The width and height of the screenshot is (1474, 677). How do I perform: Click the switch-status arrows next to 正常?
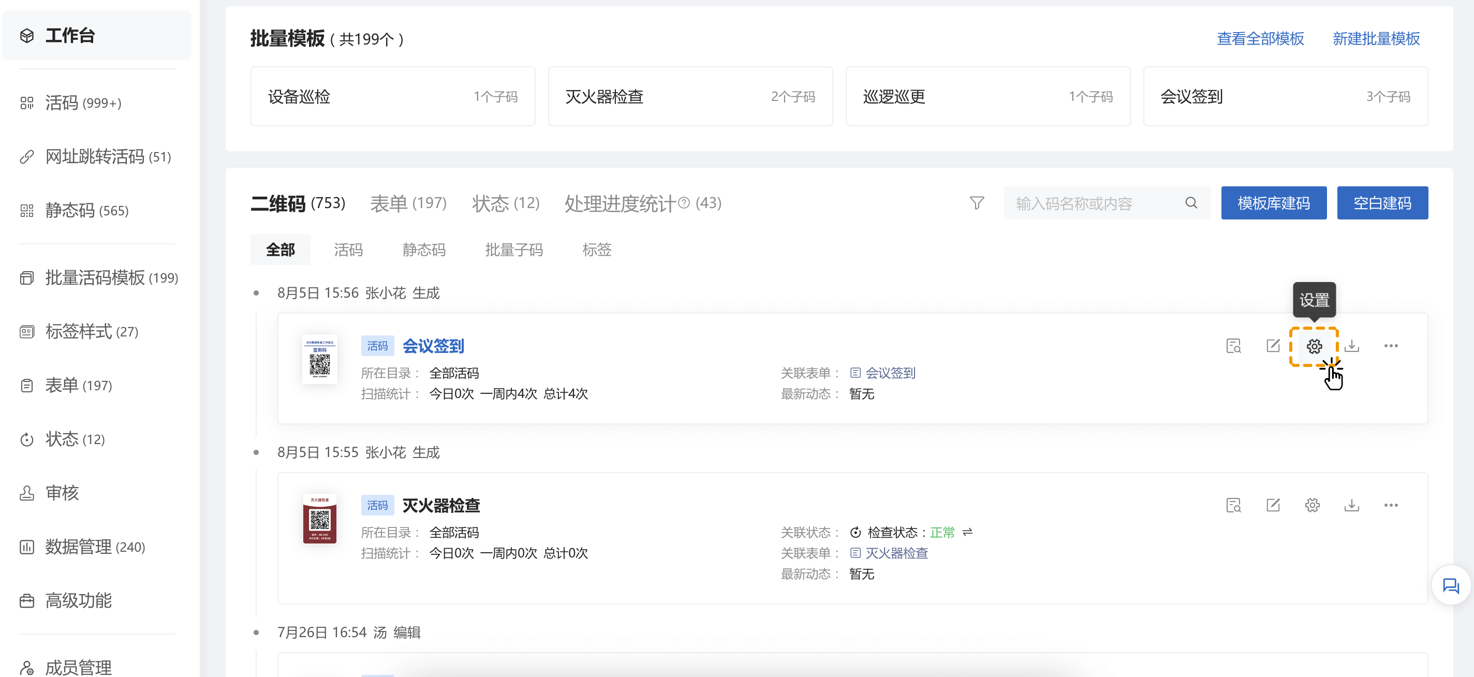pyautogui.click(x=967, y=532)
